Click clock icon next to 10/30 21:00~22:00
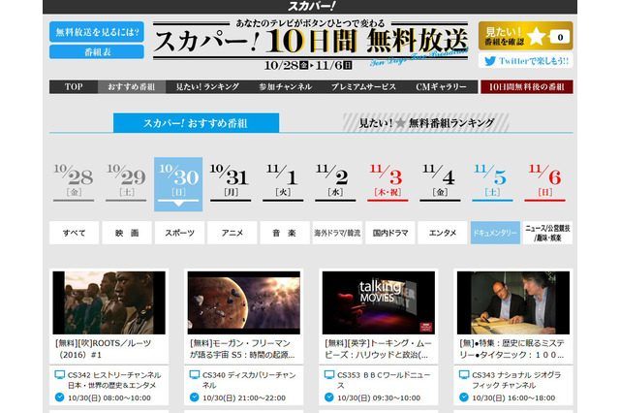Image resolution: width=620 pixels, height=413 pixels. [x=195, y=397]
